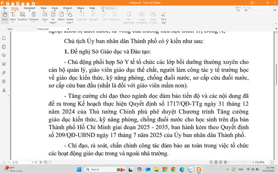Click the Reflow view button
This screenshot has width=278, height=174.
(x=61, y=17)
